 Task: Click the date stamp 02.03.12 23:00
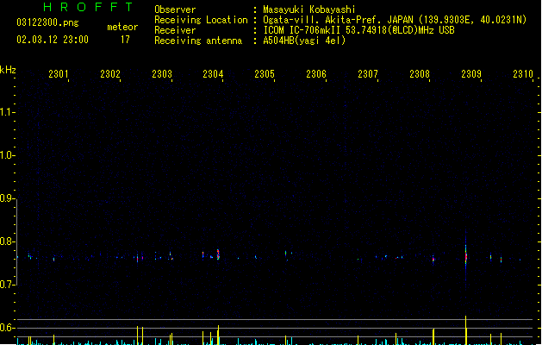coord(53,40)
